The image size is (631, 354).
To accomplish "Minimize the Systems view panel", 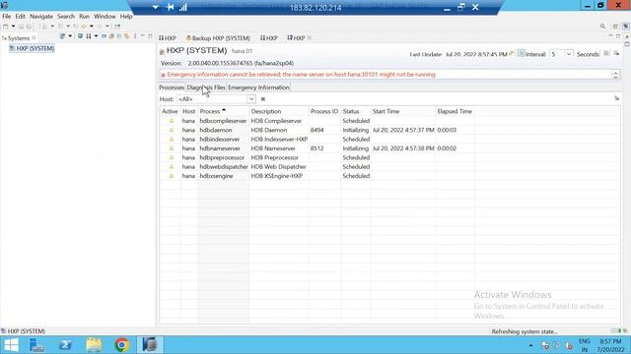I will pyautogui.click(x=143, y=36).
